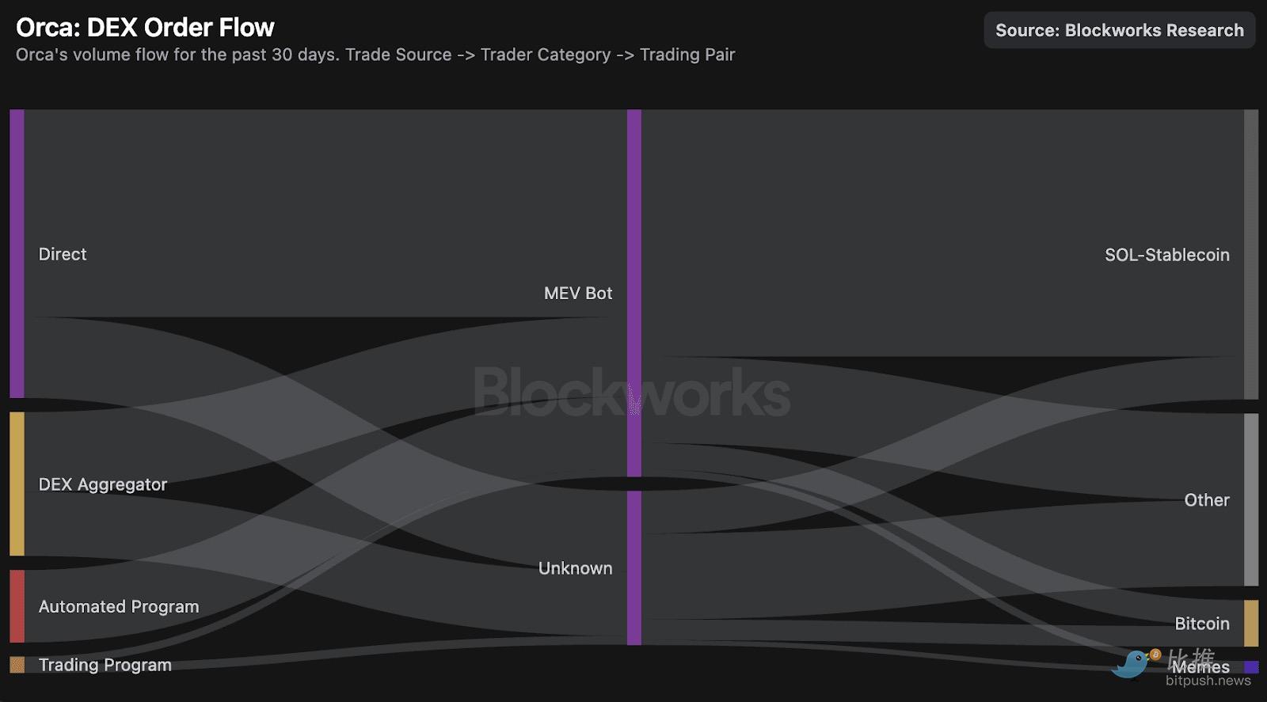Viewport: 1267px width, 702px height.
Task: Click the Direct label text
Action: coord(63,254)
